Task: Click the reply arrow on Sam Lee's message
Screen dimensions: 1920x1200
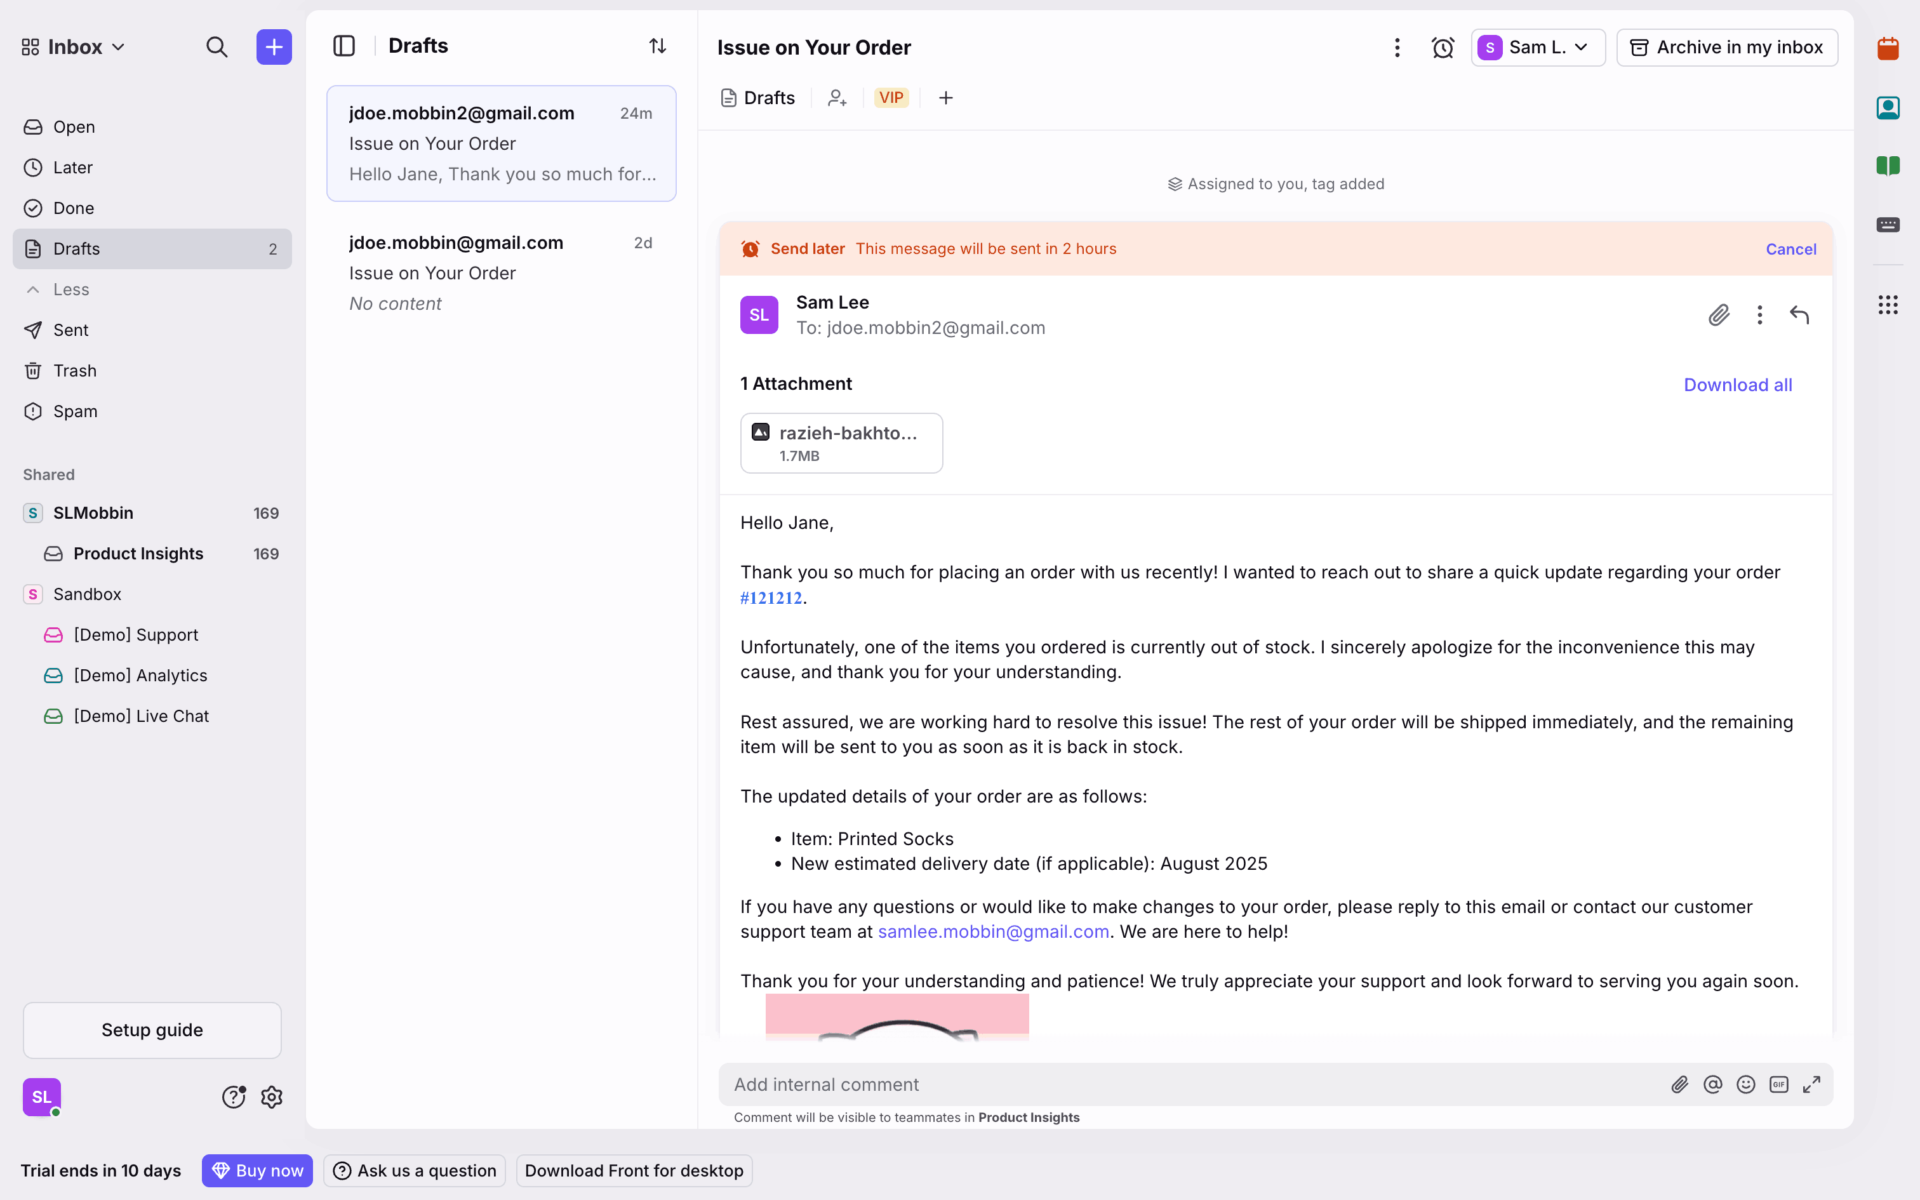Action: pyautogui.click(x=1799, y=315)
